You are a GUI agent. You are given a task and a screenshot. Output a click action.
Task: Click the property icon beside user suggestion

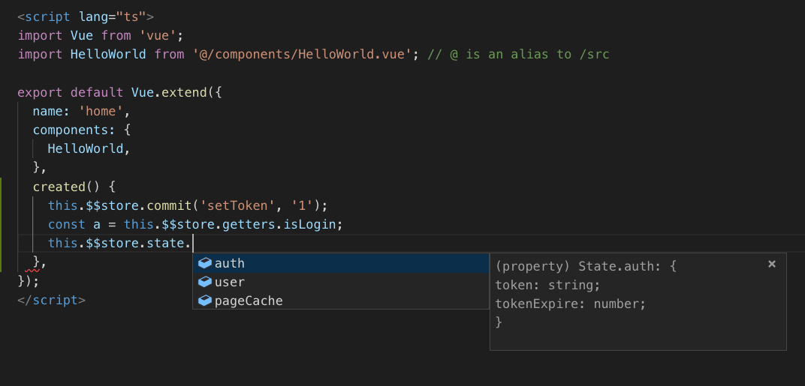coord(204,283)
